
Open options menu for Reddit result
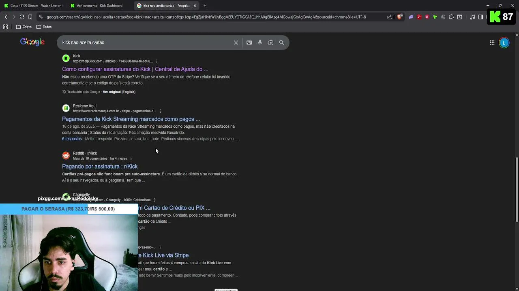pyautogui.click(x=131, y=158)
